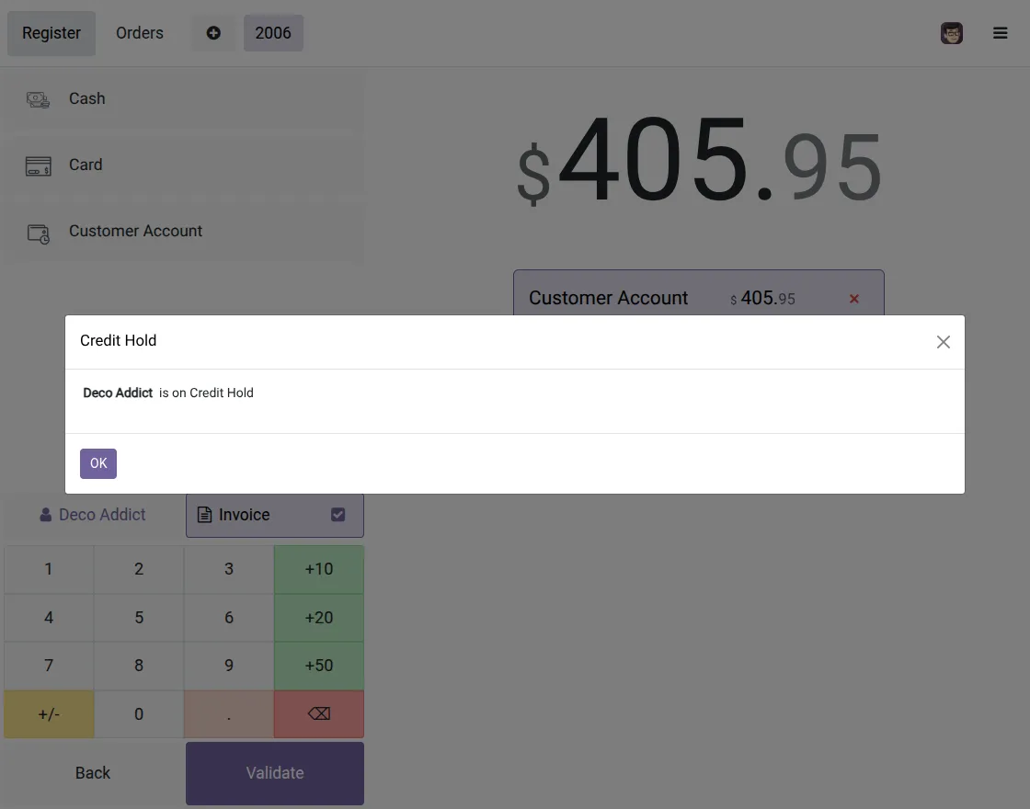Tap numpad key 6
The image size is (1030, 809).
tap(229, 618)
